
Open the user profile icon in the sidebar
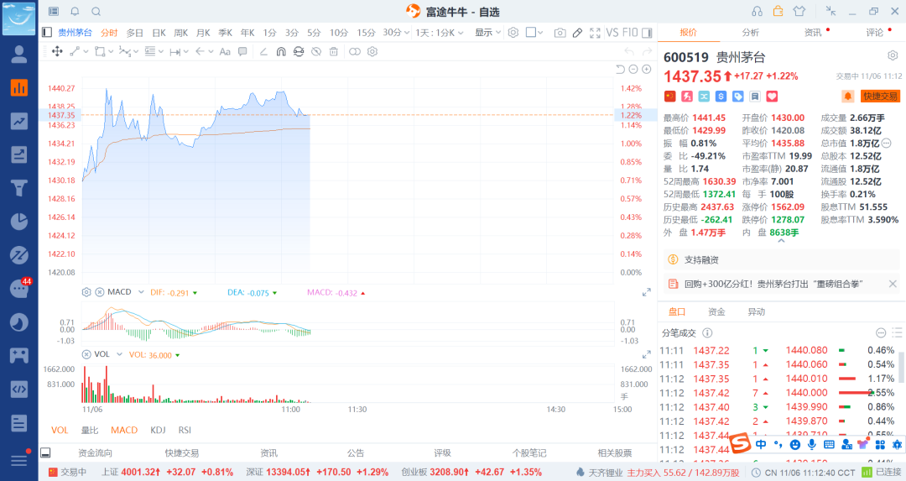point(19,54)
